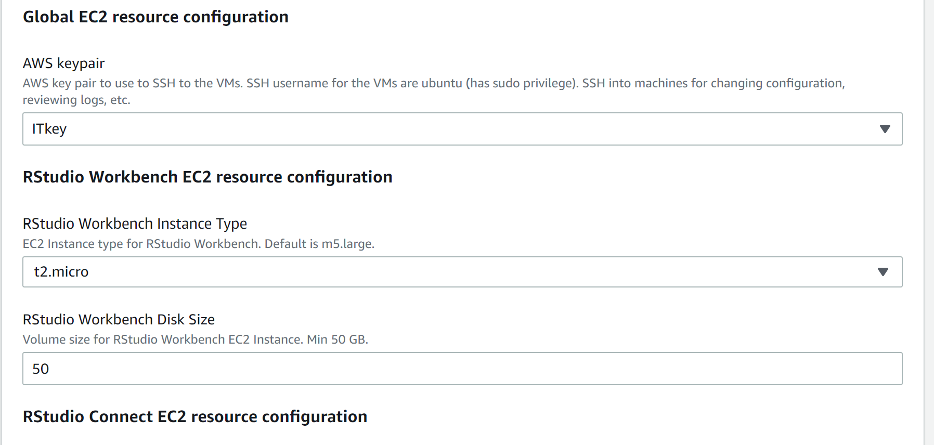Click the t2.micro text in the instance field
Screen dimensions: 934x445
click(61, 271)
